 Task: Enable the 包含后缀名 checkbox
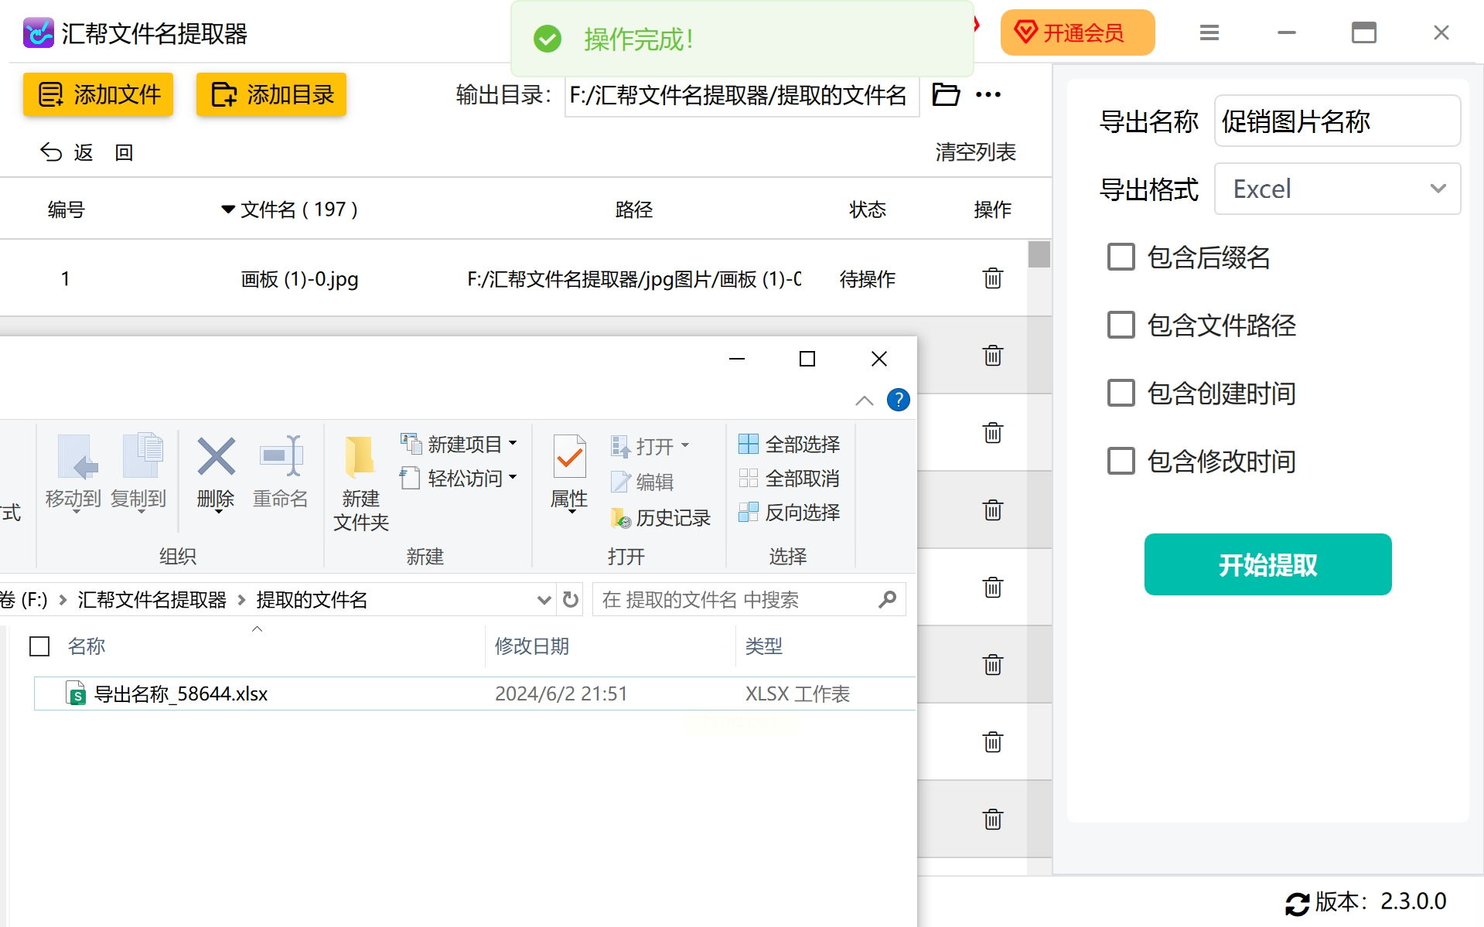1121,257
